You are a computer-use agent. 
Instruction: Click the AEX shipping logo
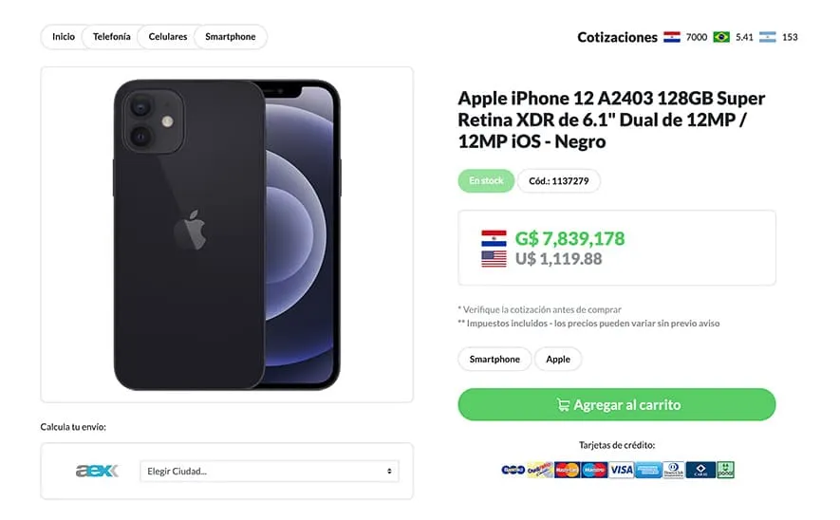tap(97, 471)
